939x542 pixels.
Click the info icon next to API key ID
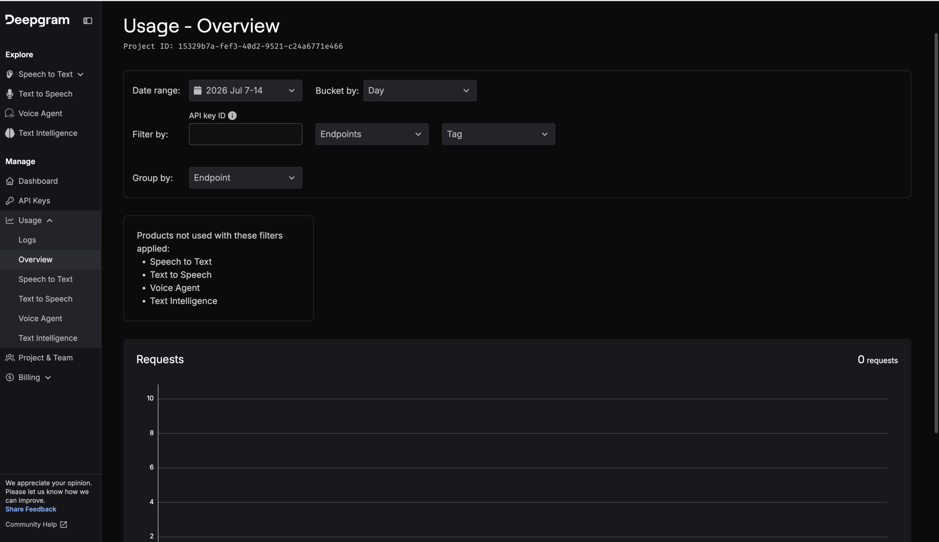pyautogui.click(x=232, y=116)
